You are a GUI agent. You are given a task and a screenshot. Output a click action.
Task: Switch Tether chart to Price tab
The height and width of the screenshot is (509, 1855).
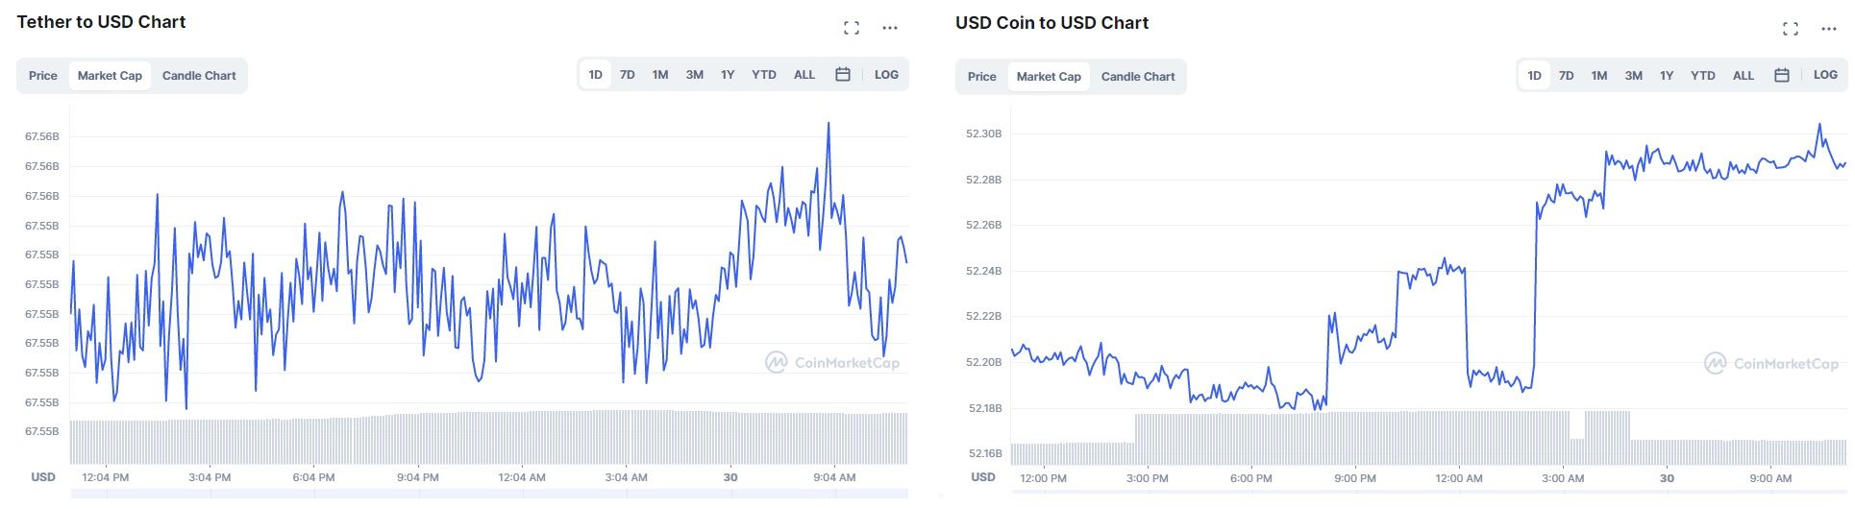[x=43, y=76]
